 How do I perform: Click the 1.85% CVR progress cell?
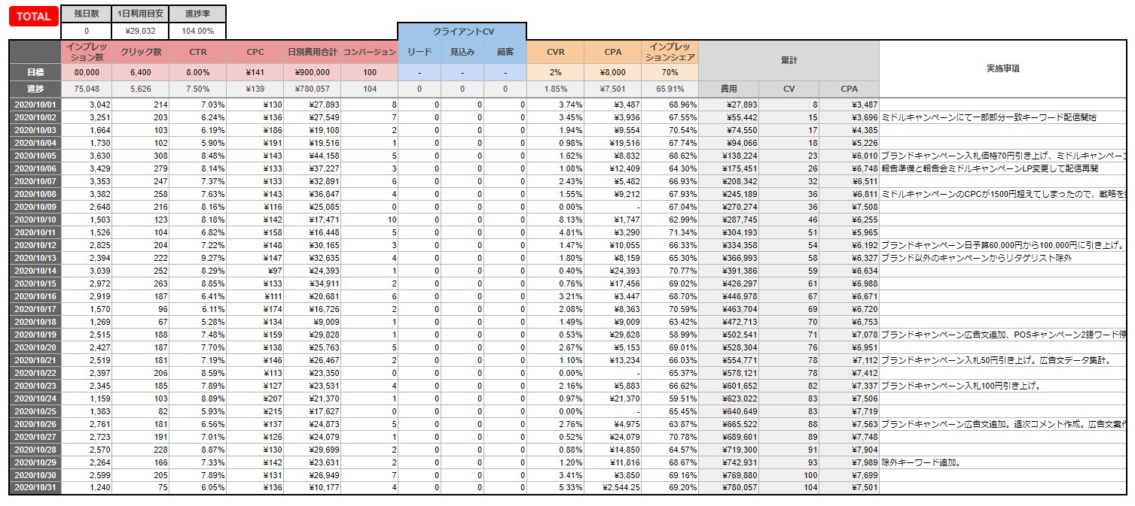coord(555,89)
